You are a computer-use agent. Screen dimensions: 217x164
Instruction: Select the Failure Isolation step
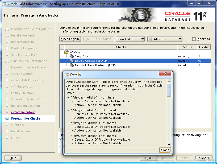22,93
